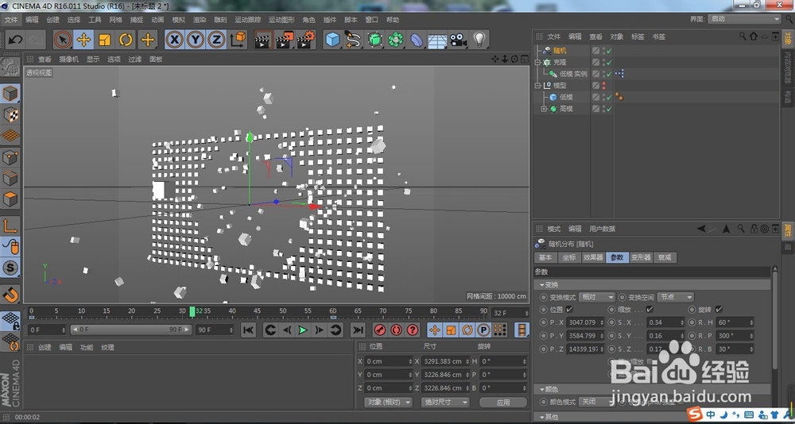This screenshot has height=424, width=795.
Task: Toggle 缩放 checkbox
Action: [650, 309]
